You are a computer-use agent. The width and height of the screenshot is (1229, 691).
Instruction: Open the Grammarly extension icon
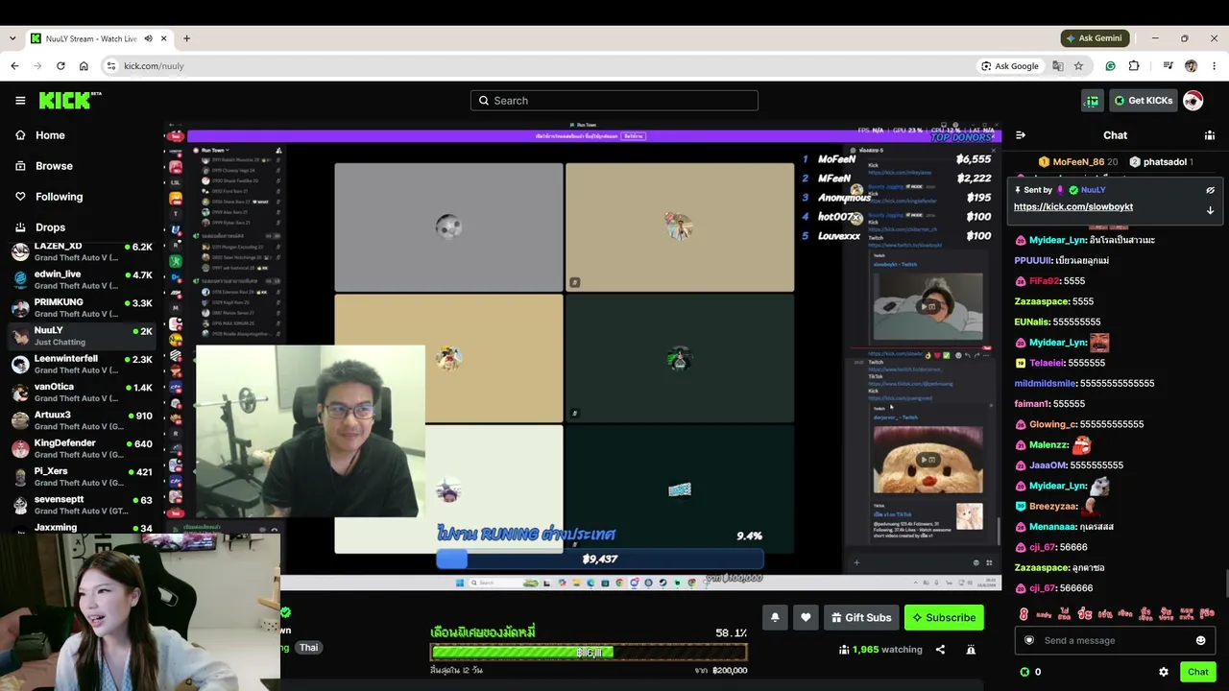(1110, 66)
